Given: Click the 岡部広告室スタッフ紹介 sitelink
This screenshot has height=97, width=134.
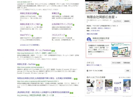Looking at the screenshot, I should (x=30, y=24).
